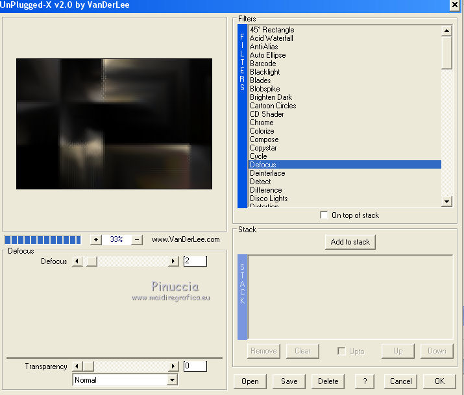Select Deinterlace filter
464x395 pixels.
345,173
